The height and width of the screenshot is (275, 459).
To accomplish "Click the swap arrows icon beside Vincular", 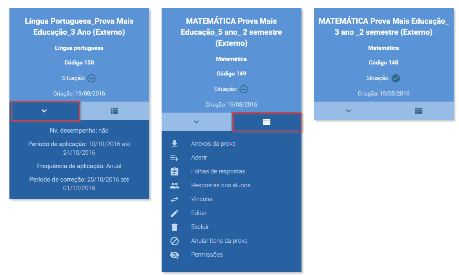I will pyautogui.click(x=174, y=200).
